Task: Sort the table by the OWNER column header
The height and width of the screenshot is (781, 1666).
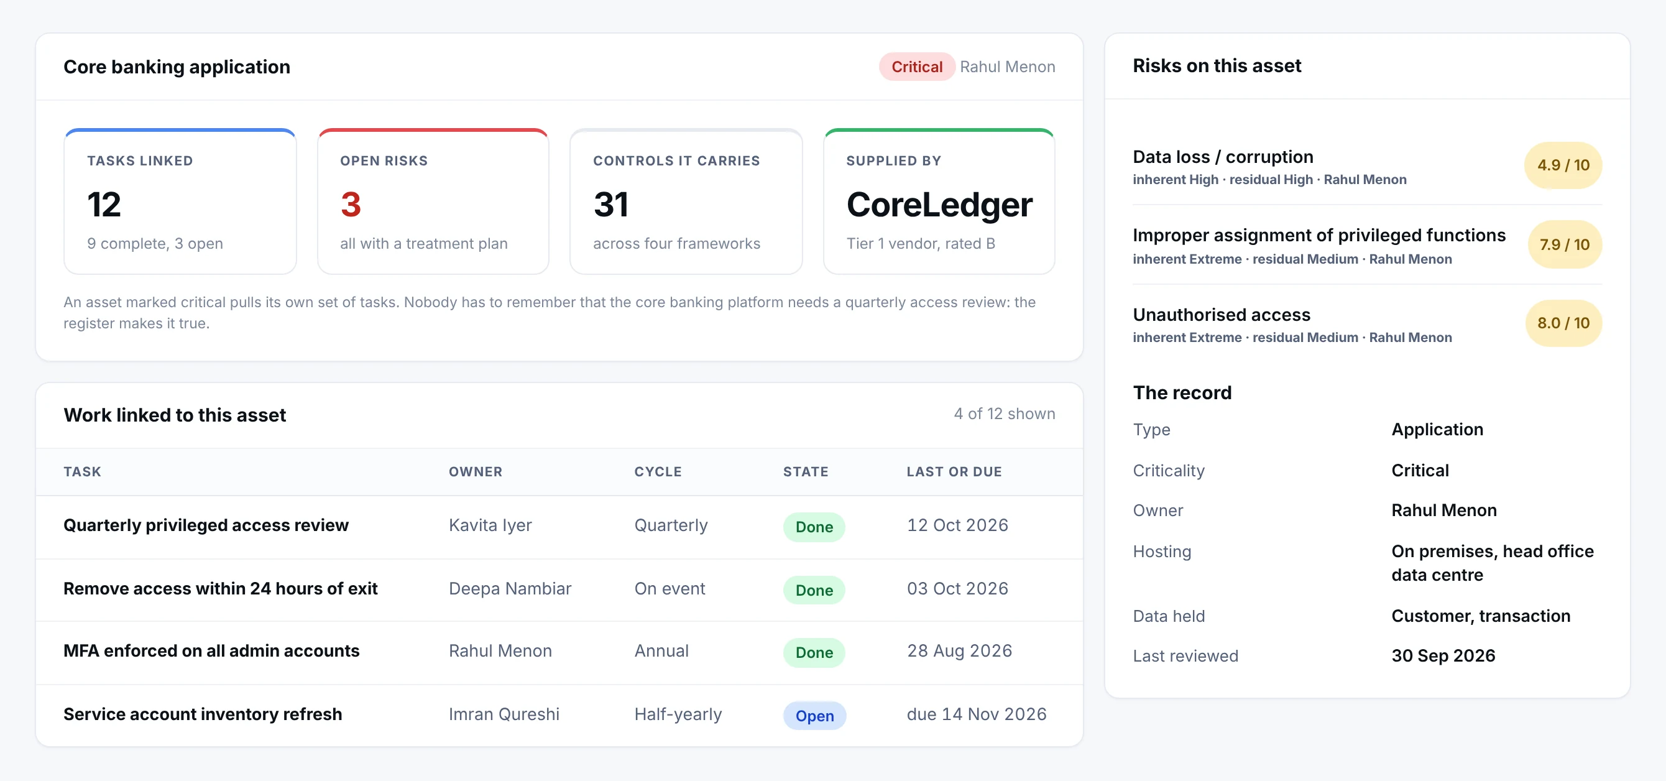Action: coord(476,472)
